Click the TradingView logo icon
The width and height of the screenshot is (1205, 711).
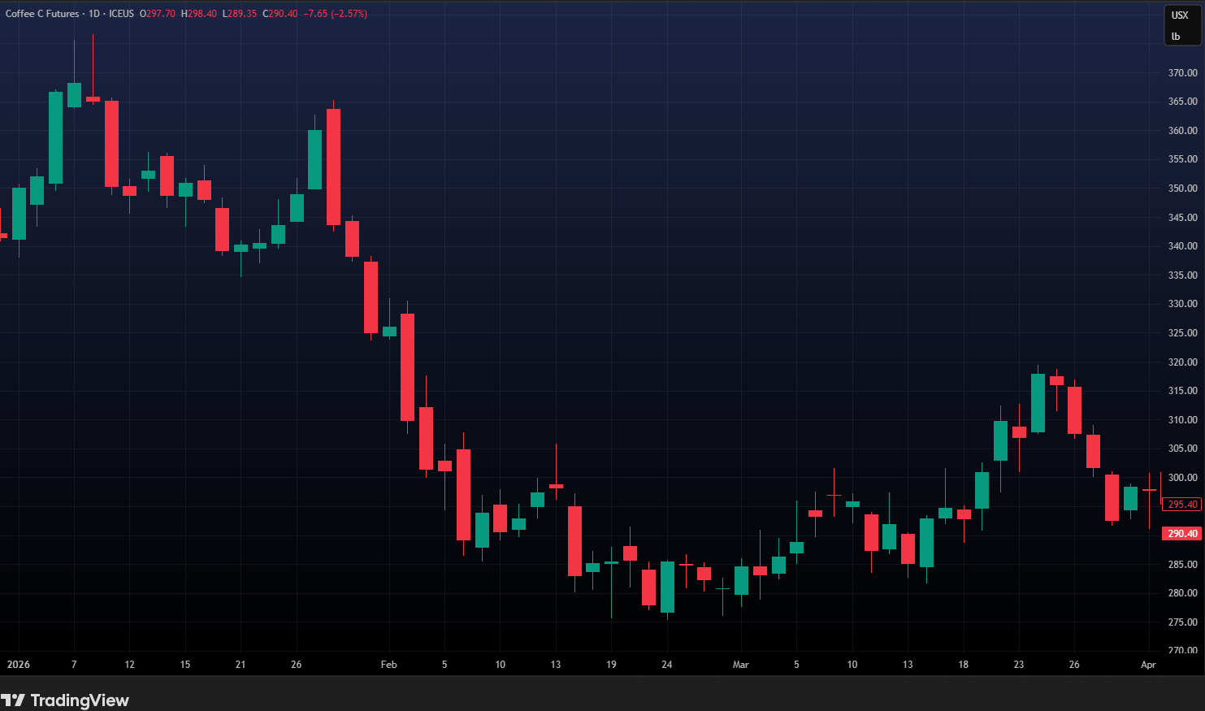pos(13,700)
